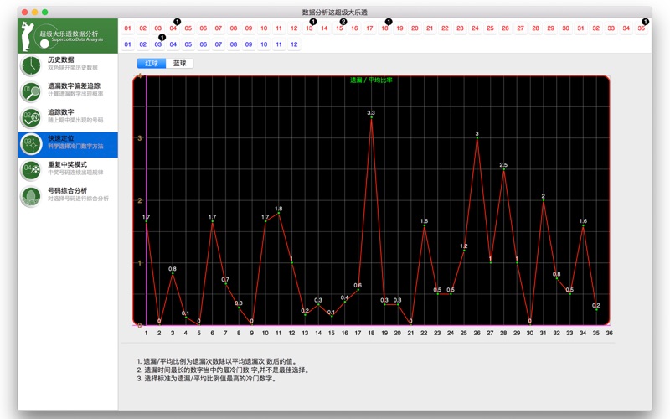Click x-axis label 36

pos(610,333)
